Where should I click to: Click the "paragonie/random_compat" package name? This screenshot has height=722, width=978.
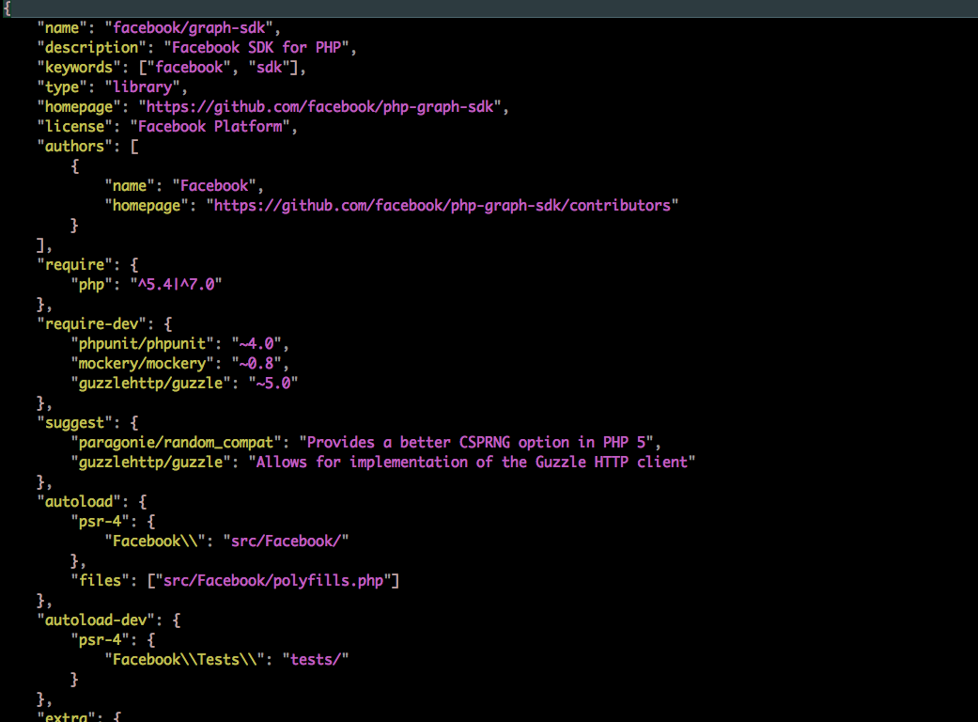[176, 443]
